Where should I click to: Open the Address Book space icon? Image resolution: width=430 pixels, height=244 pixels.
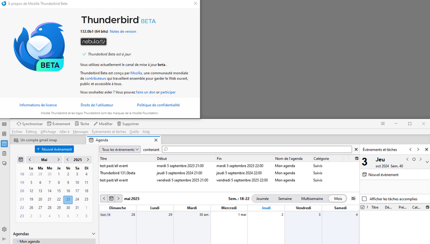point(4,134)
